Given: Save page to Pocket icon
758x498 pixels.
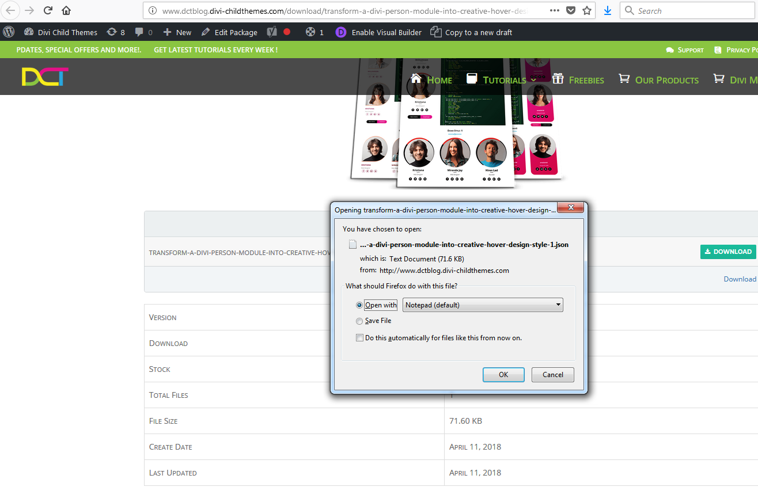Looking at the screenshot, I should [x=570, y=10].
